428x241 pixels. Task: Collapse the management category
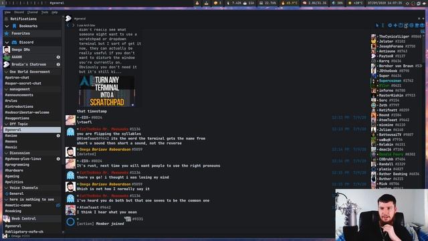coord(7,89)
